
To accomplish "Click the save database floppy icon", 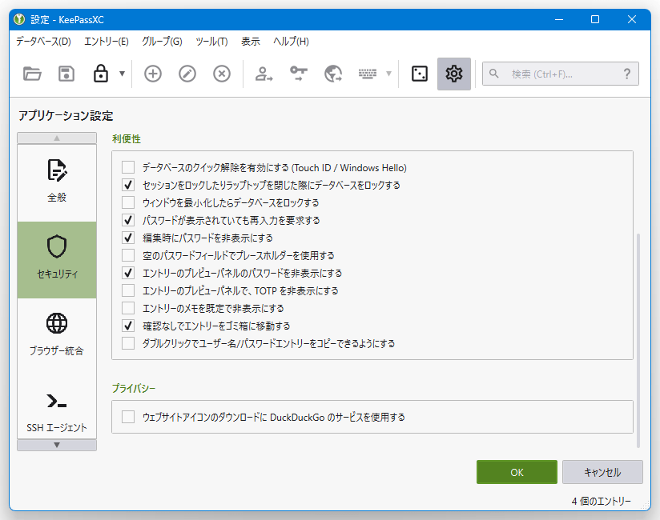I will pyautogui.click(x=66, y=74).
